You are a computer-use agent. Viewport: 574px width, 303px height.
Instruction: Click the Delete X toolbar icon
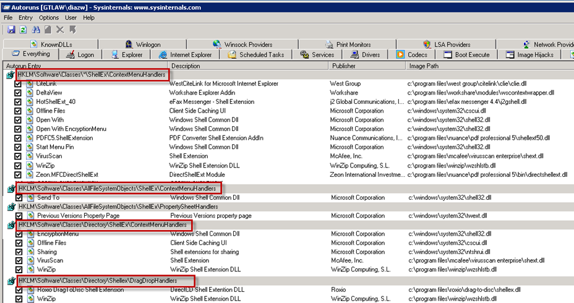click(x=60, y=30)
